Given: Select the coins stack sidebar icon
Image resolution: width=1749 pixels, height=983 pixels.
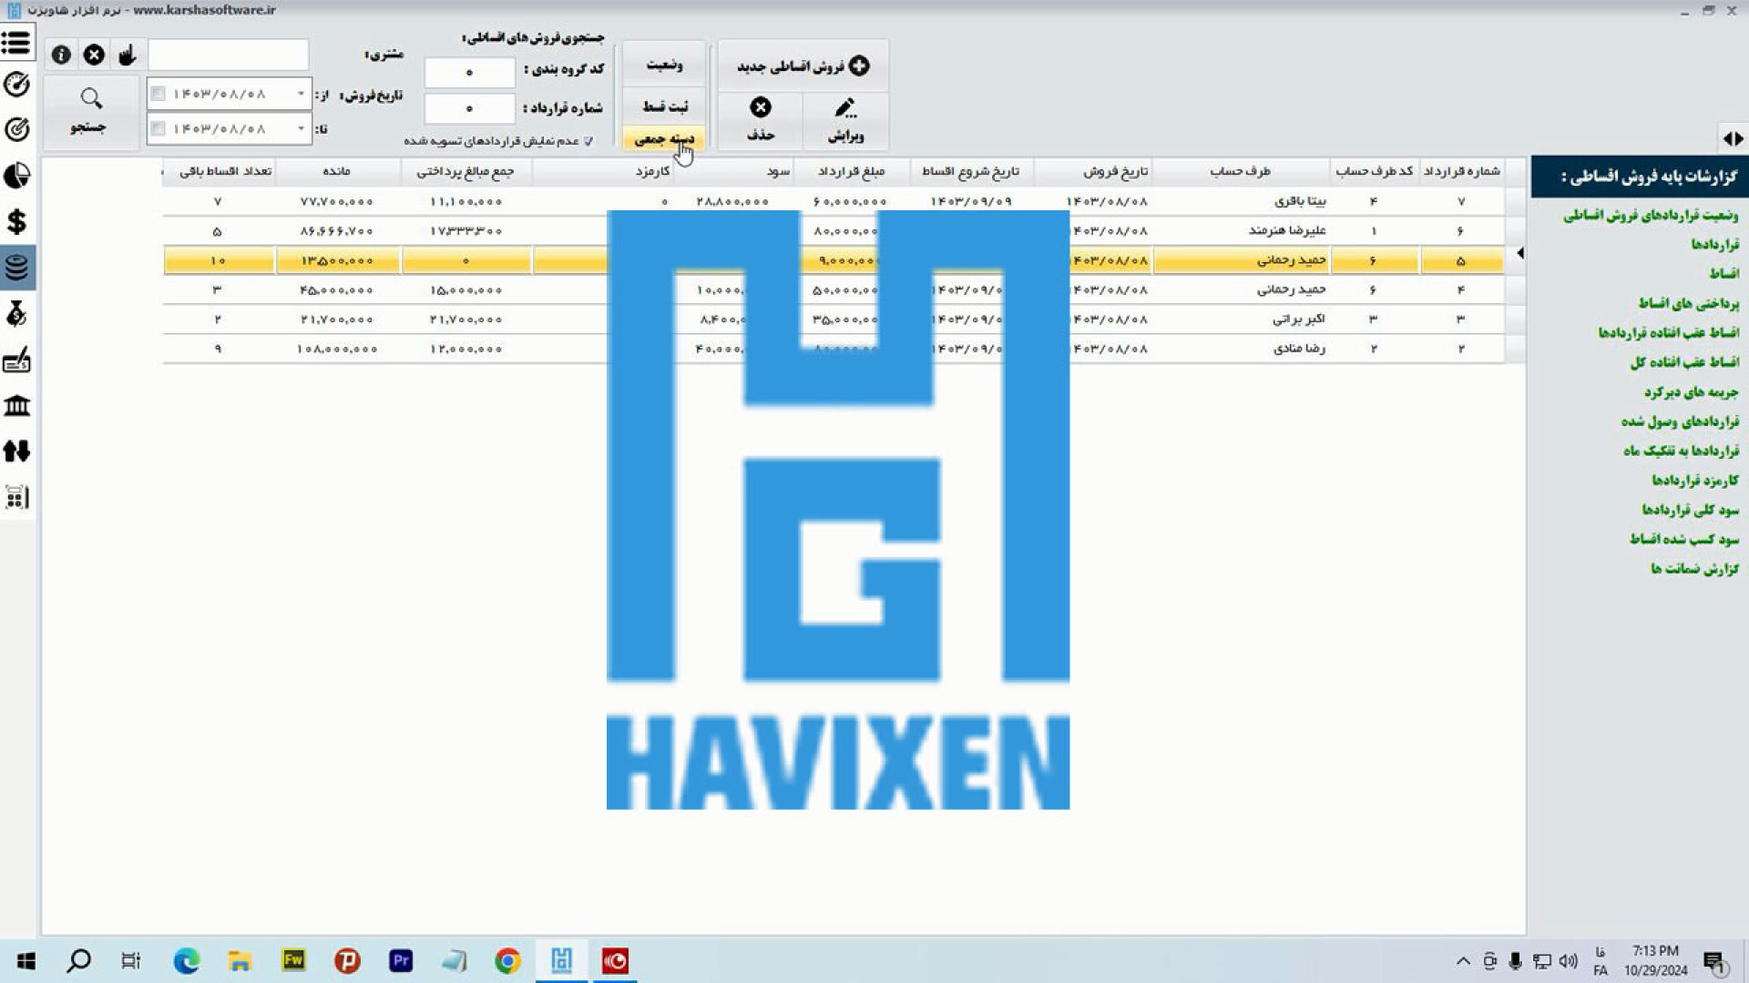Looking at the screenshot, I should click(16, 268).
